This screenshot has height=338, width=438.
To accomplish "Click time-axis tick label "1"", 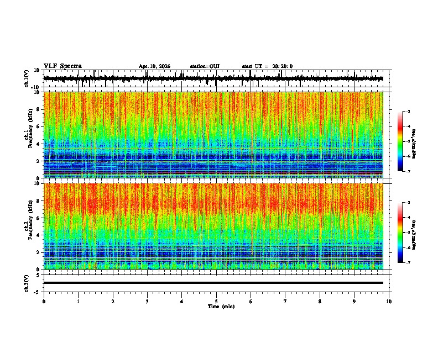I will click(78, 302).
